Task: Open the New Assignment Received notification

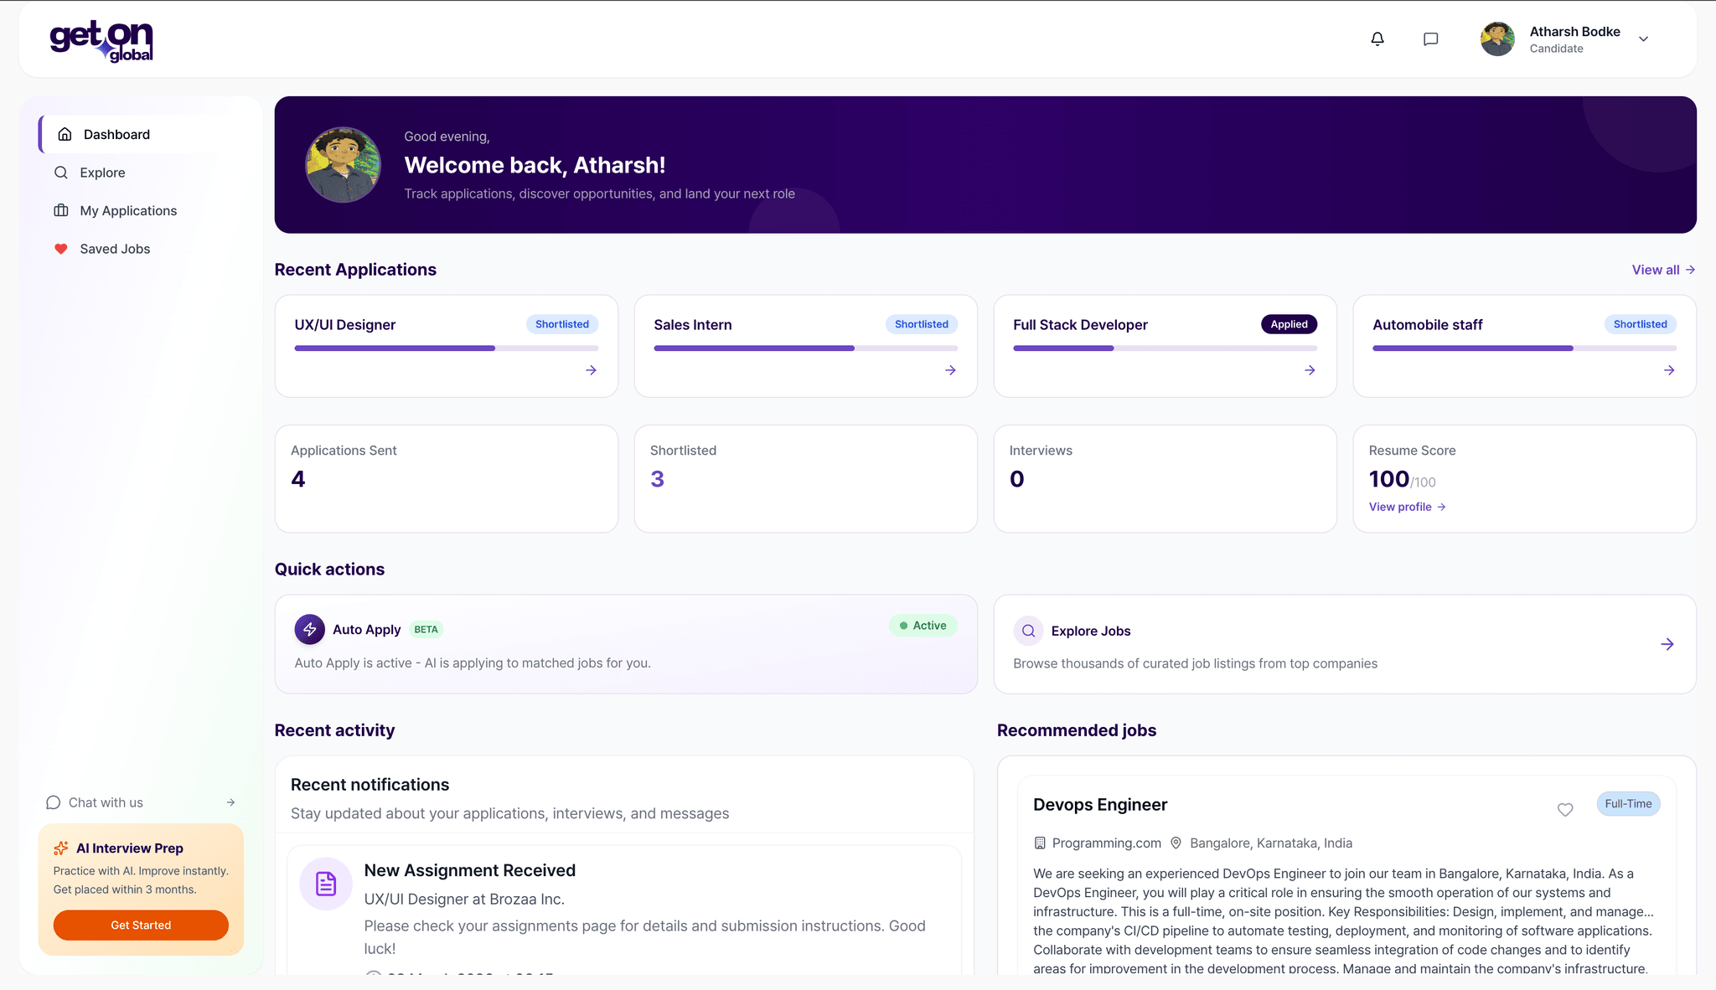Action: [624, 910]
